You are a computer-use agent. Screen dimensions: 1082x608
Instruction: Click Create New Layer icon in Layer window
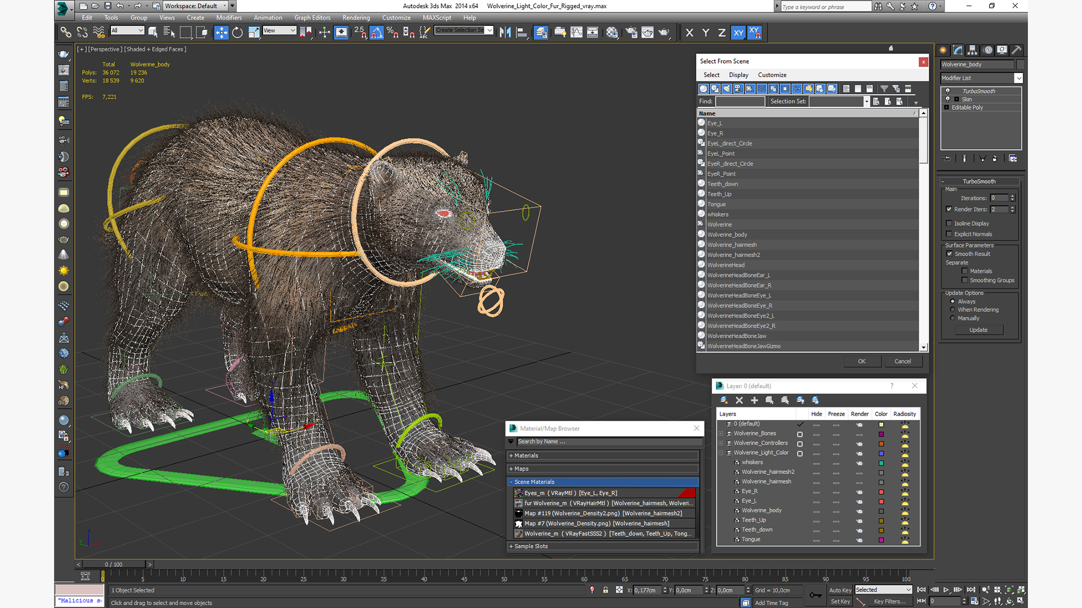pos(724,400)
